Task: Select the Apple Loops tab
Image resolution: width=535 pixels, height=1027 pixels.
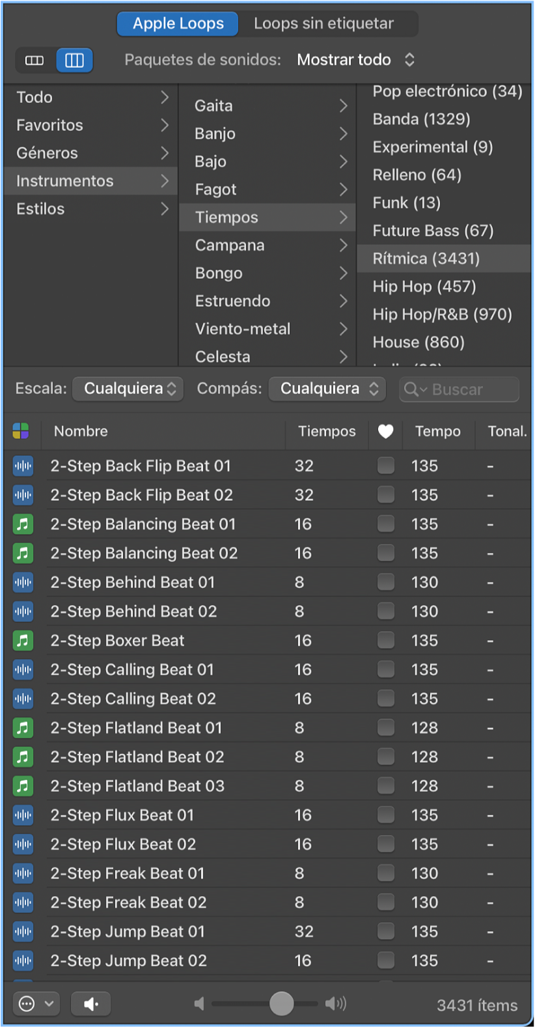Action: click(x=178, y=24)
